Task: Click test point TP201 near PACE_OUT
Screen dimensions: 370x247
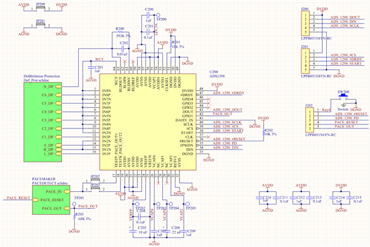Action: (74, 203)
